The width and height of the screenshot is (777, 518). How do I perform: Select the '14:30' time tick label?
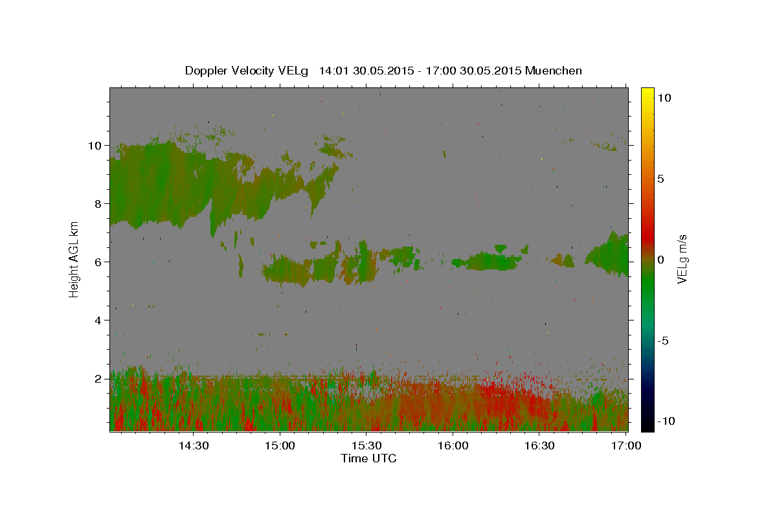coord(193,445)
